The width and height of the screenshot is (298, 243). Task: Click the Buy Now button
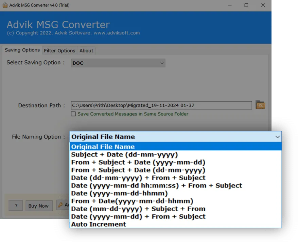pyautogui.click(x=38, y=206)
